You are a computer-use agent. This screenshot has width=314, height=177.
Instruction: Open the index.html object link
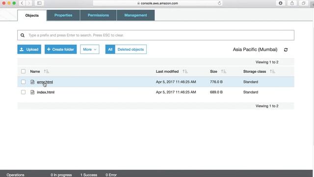(46, 92)
